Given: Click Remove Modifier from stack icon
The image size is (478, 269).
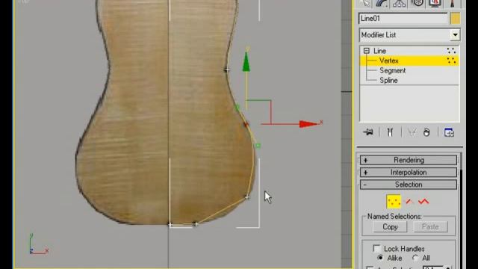Looking at the screenshot, I should [x=426, y=132].
